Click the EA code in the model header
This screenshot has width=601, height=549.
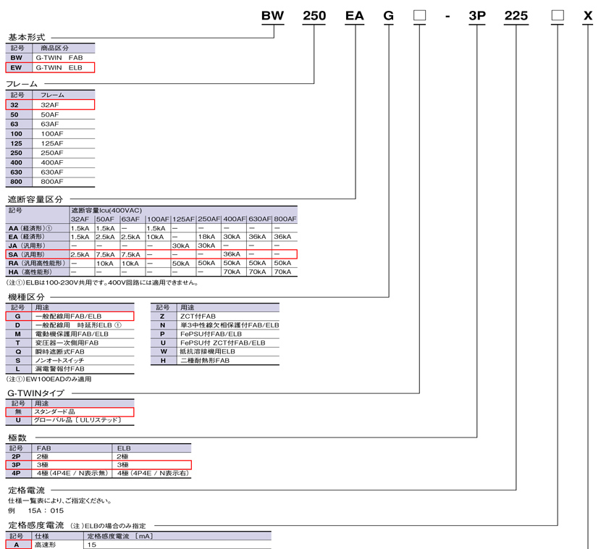[x=355, y=16]
